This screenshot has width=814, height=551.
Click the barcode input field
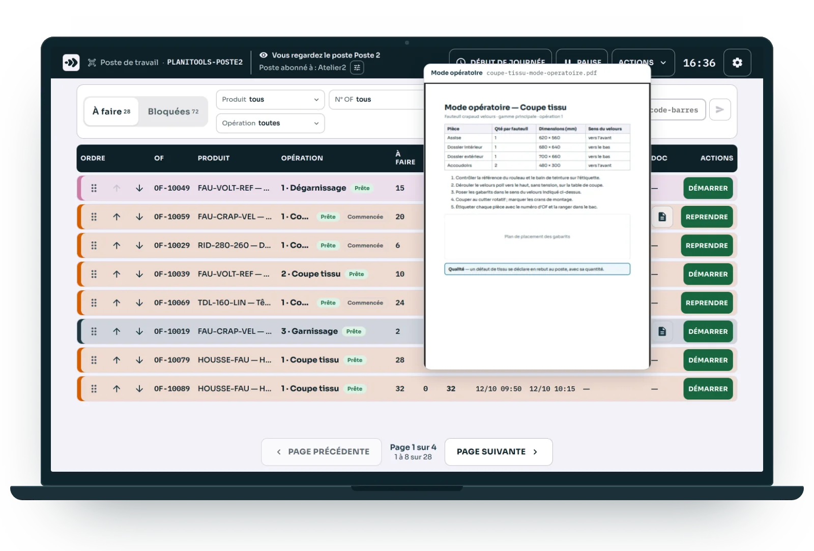tap(678, 110)
